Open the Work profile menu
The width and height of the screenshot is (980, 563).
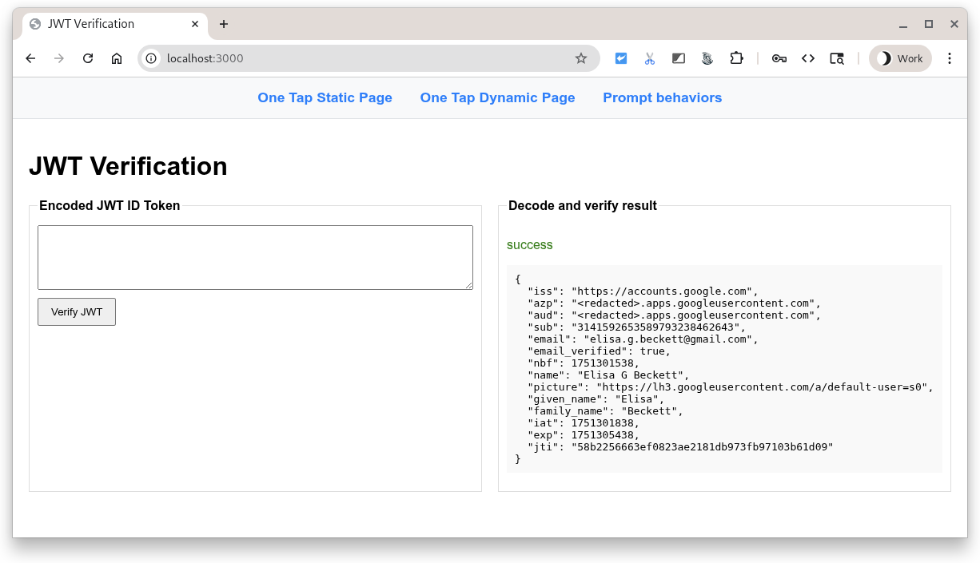(900, 58)
